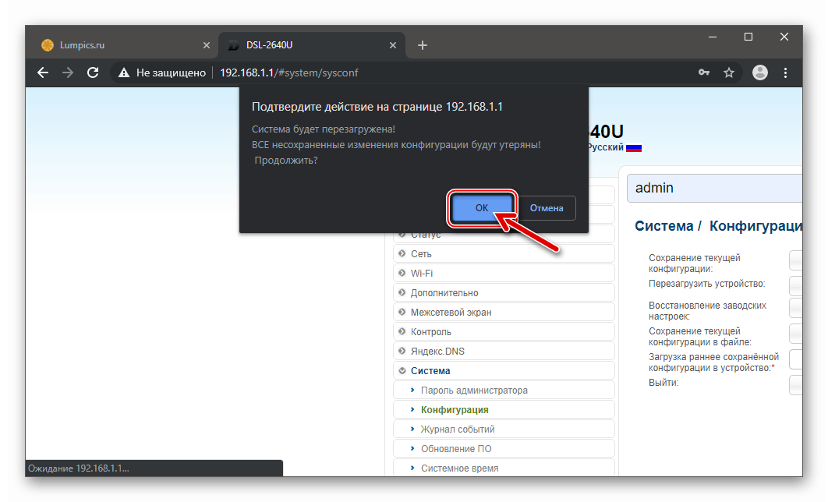Expand the Контроль menu section
The width and height of the screenshot is (828, 502).
tap(504, 332)
